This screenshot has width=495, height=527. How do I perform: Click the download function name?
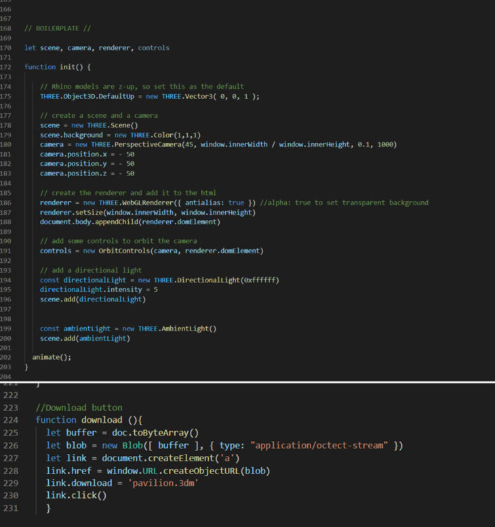(x=103, y=420)
